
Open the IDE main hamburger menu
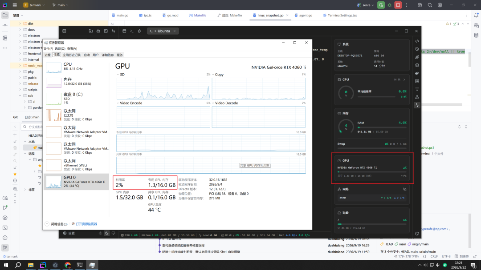coord(15,5)
